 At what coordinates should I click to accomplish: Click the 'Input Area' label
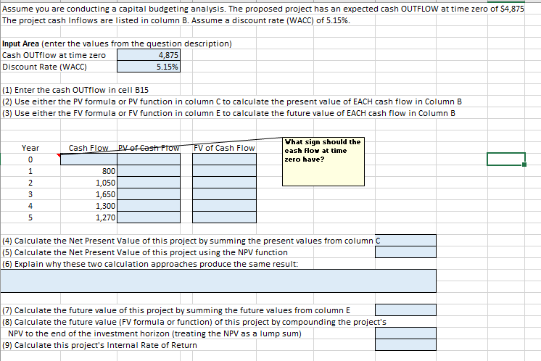20,43
